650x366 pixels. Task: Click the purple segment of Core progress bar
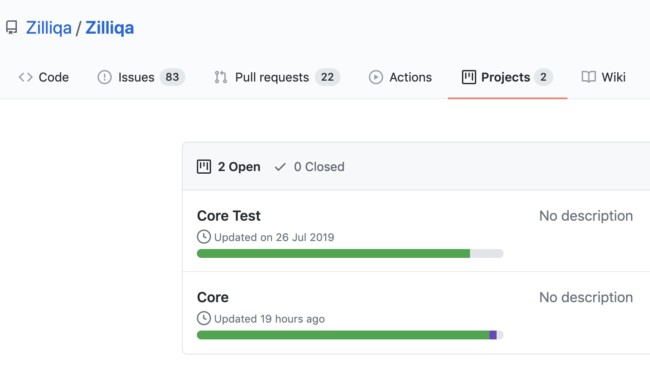tap(493, 335)
